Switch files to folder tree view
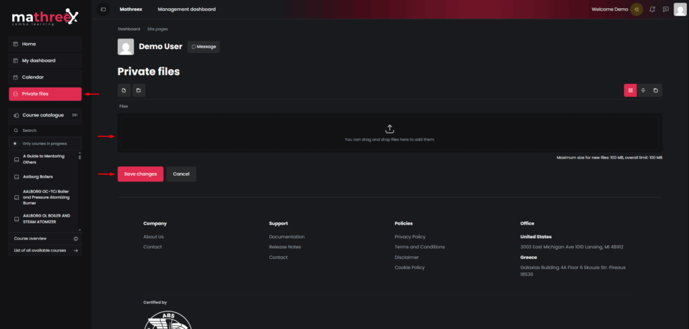689x329 pixels. (655, 90)
